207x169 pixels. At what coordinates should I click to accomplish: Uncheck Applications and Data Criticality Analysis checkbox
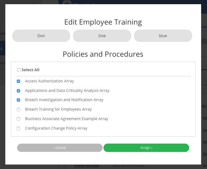pos(18,91)
